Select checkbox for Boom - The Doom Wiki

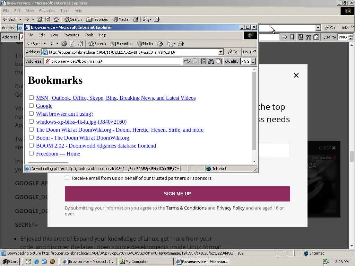(x=32, y=137)
